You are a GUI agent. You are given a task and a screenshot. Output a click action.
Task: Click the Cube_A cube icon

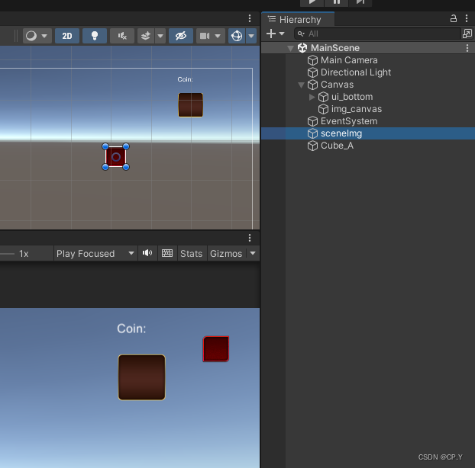click(x=312, y=146)
